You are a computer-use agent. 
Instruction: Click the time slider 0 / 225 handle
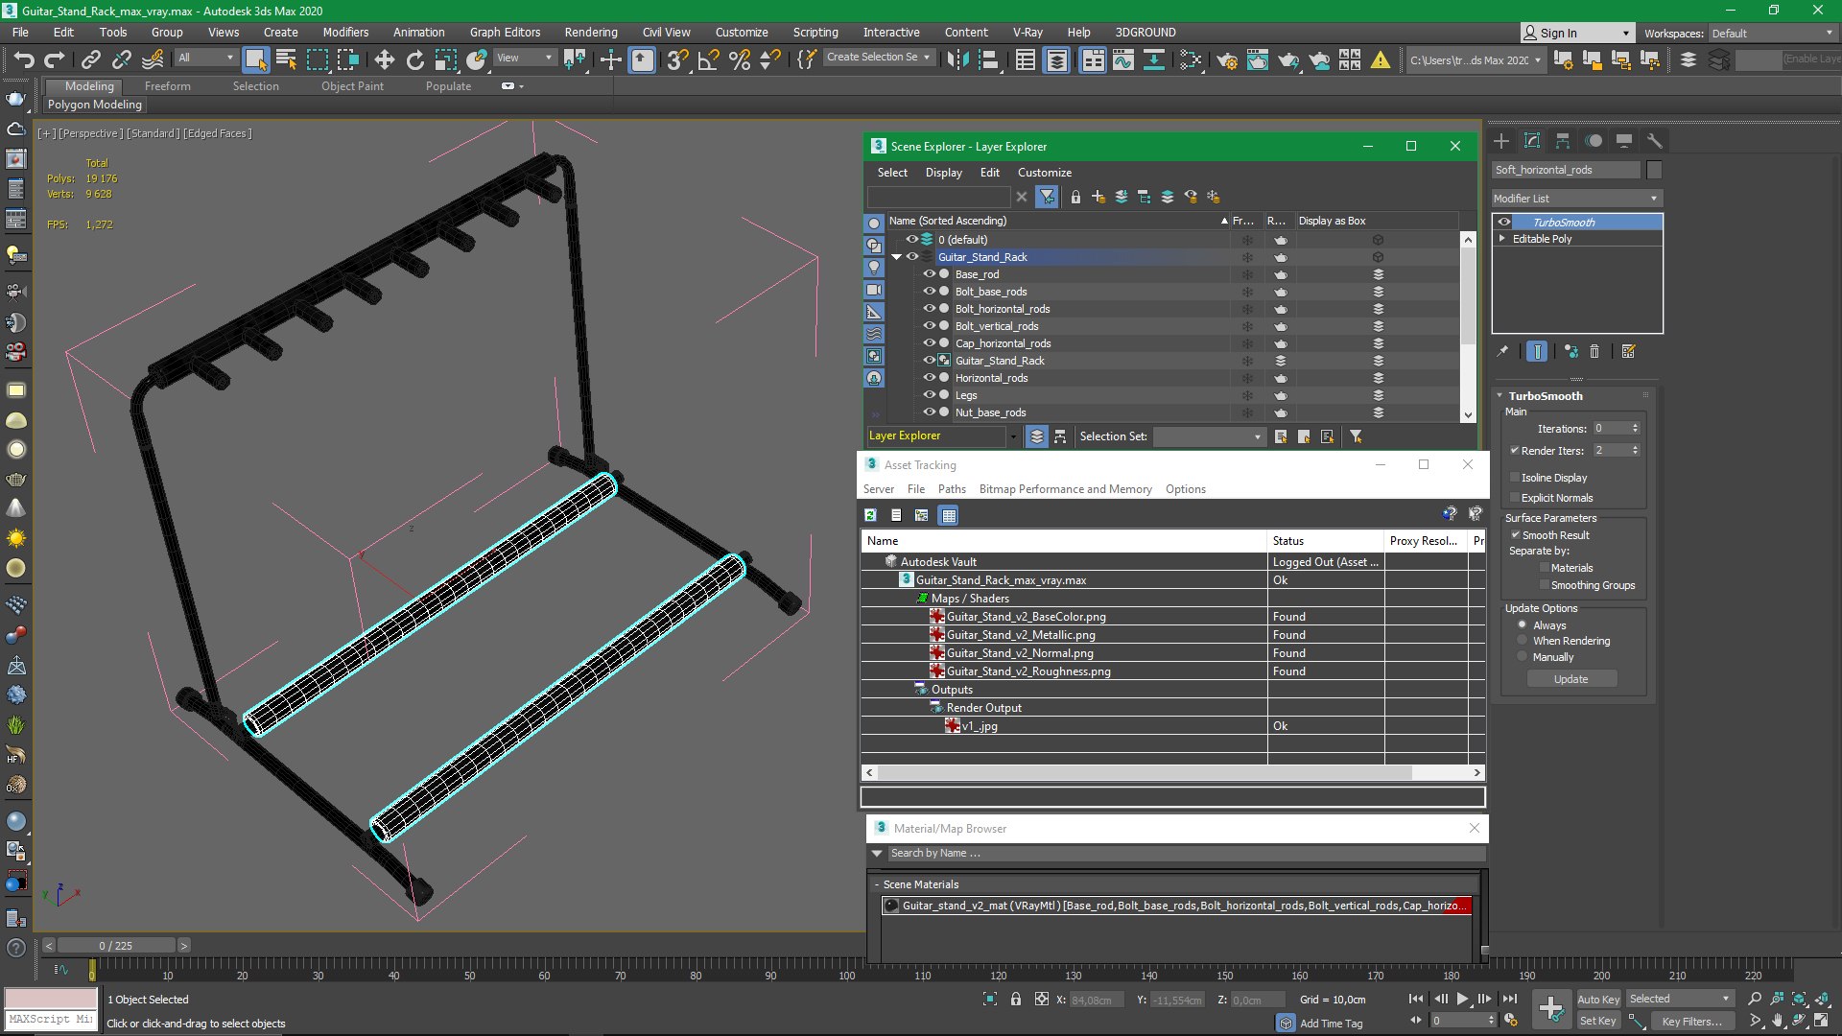[x=115, y=946]
